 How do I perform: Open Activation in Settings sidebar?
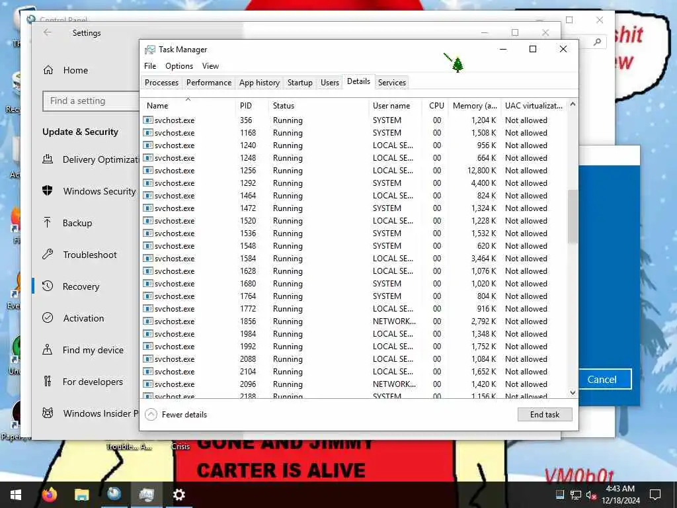[x=83, y=318]
